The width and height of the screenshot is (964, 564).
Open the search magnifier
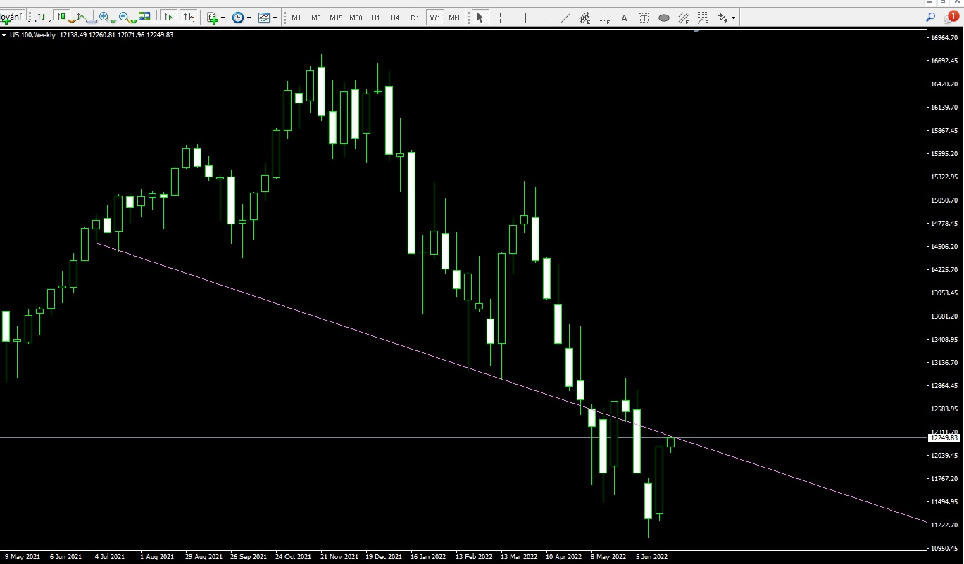pyautogui.click(x=930, y=17)
